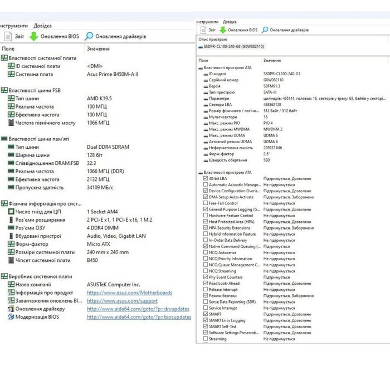
Task: Click the driver update magnifier icon in left window
Action: [89, 36]
